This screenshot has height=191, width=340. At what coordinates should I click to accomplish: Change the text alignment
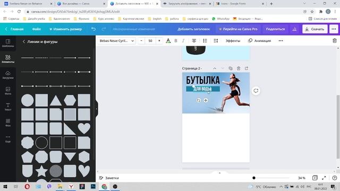point(194,41)
